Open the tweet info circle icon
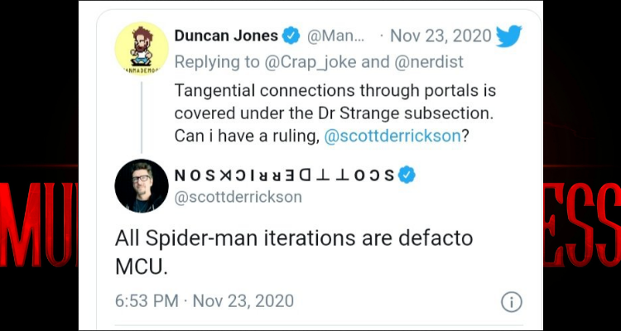Viewport: 621px width, 331px height. pos(513,300)
